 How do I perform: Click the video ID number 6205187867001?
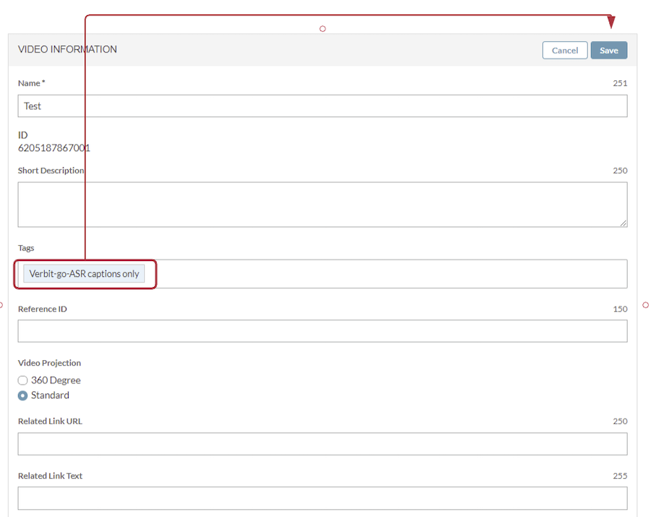[54, 148]
